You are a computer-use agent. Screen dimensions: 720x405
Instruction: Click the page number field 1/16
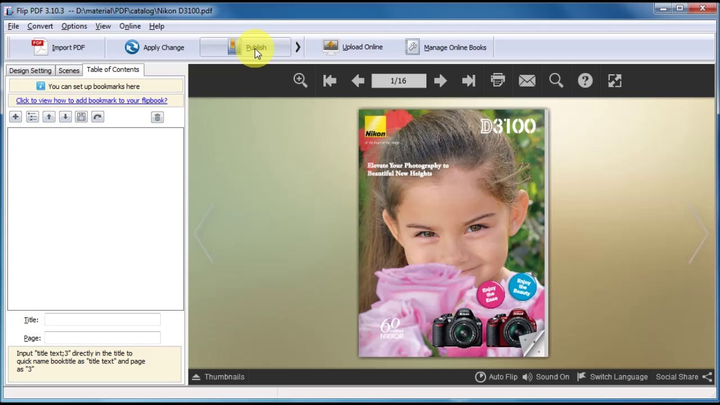(398, 81)
